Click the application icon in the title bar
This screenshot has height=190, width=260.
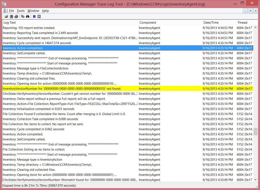4,4
